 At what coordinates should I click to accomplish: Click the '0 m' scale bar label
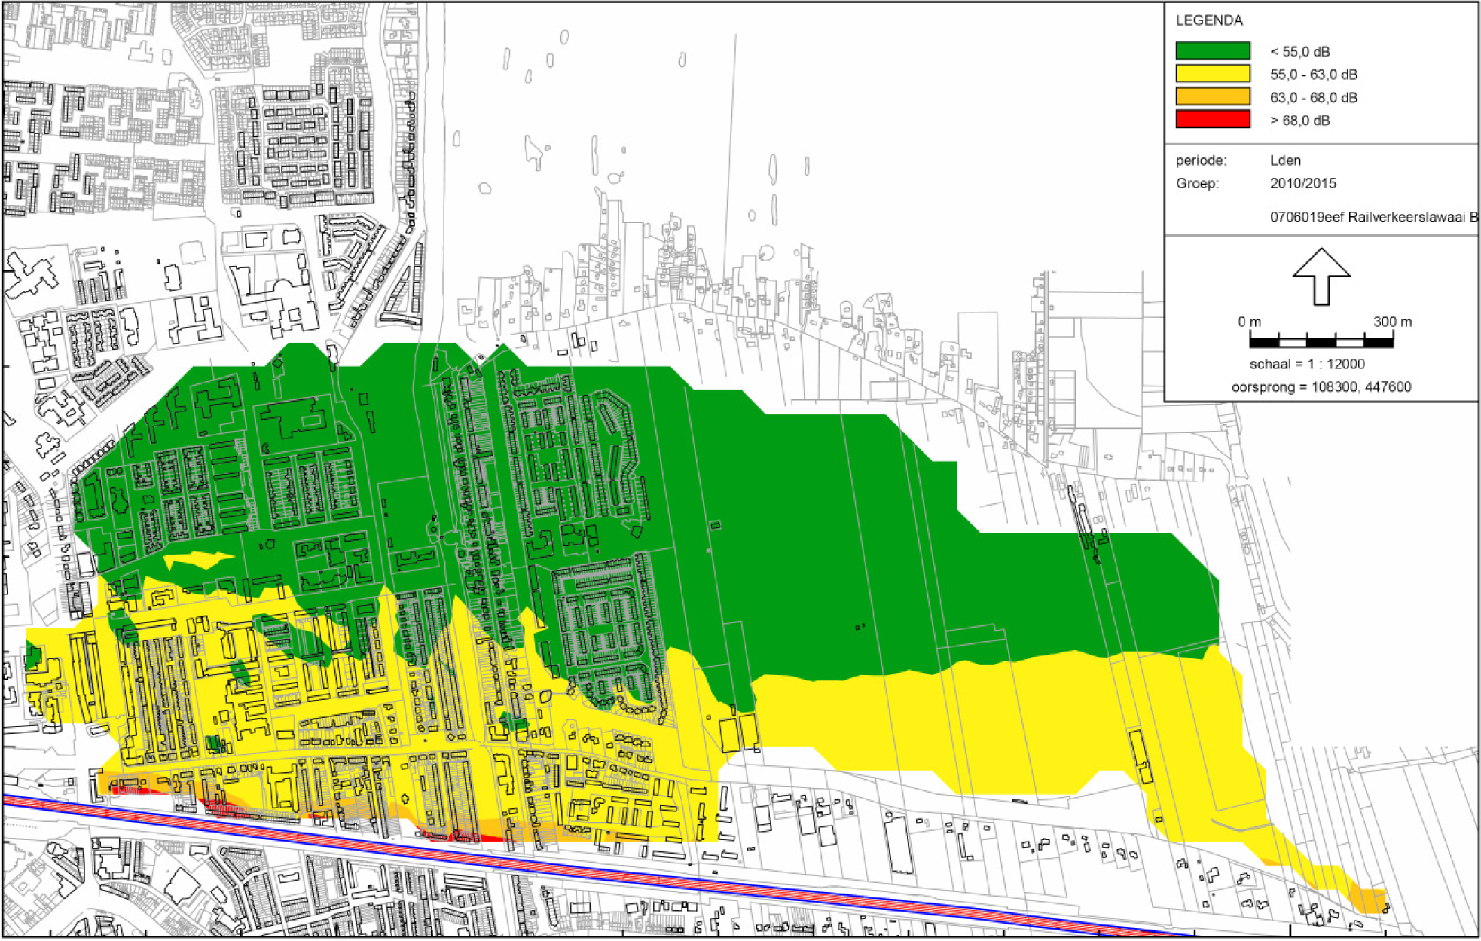pyautogui.click(x=1249, y=322)
